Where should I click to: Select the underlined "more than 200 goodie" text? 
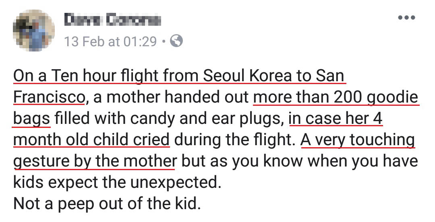[x=336, y=97]
